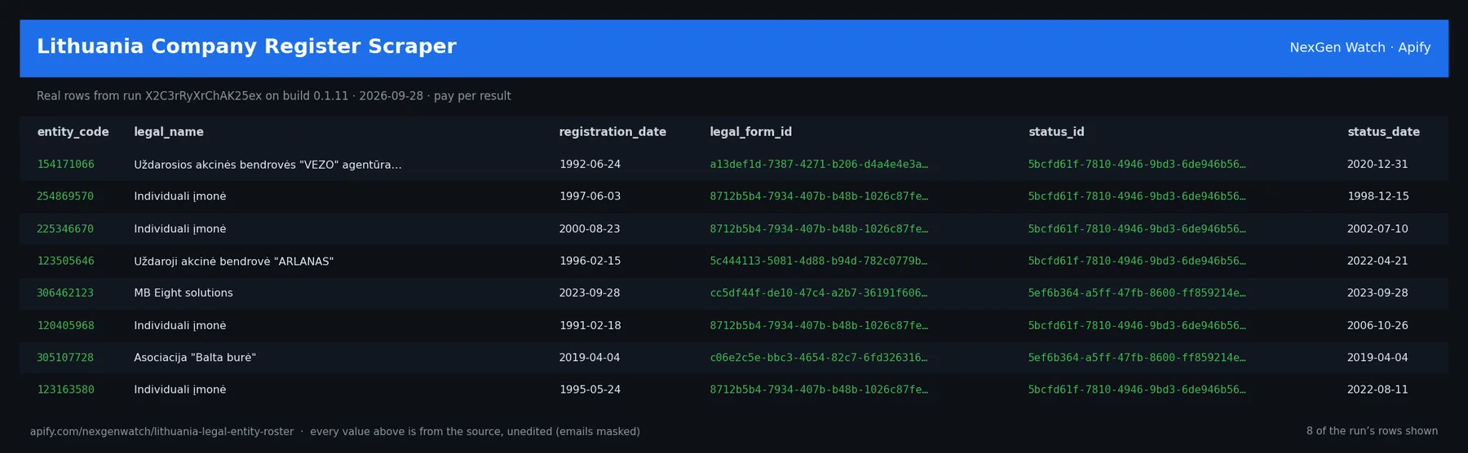
Task: Click Uždaroji akcinė bendrovė "ARLANAS" cell
Action: click(x=234, y=262)
